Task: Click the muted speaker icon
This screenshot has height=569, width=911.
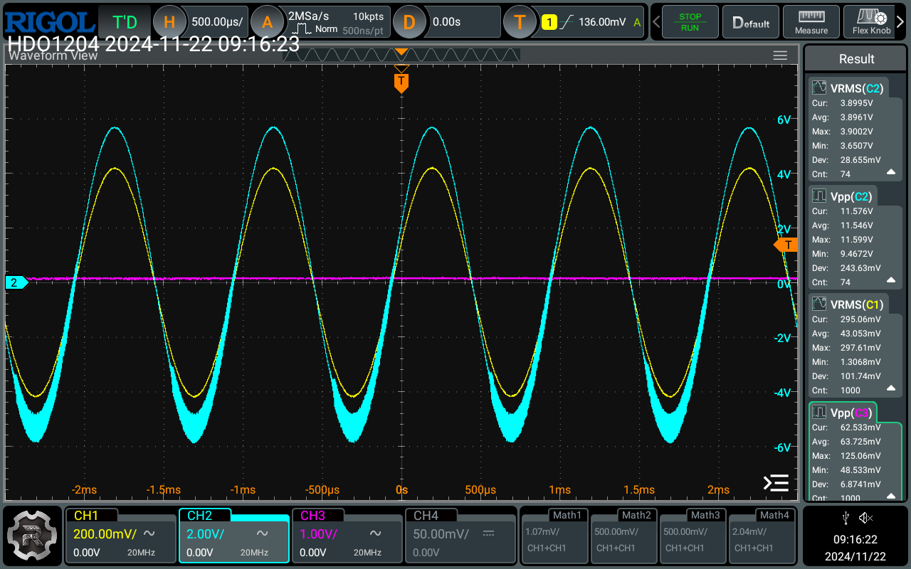Action: click(x=865, y=517)
